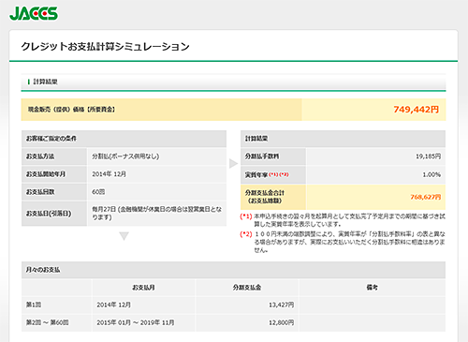
Task: Click the 第2回 ~ 第60回 row label
Action: [x=48, y=322]
